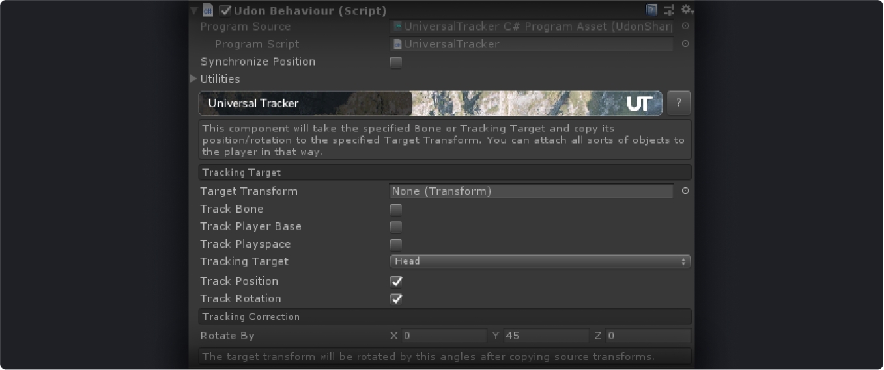Disable the Track Rotation checkbox
Viewport: 884px width, 370px height.
[x=395, y=299]
